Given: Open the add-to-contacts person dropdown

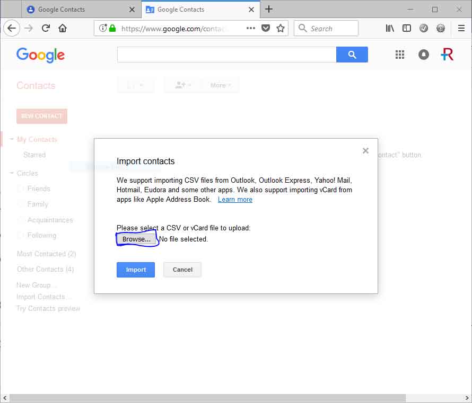Looking at the screenshot, I should 183,85.
